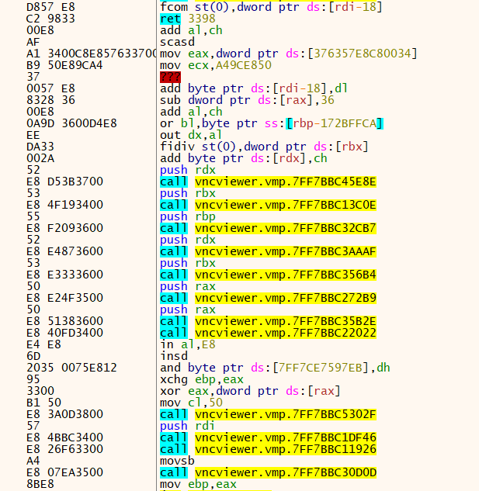The image size is (479, 491).
Task: Click 'xor eax,dword ptr ds:[rax]' line
Action: pyautogui.click(x=250, y=391)
